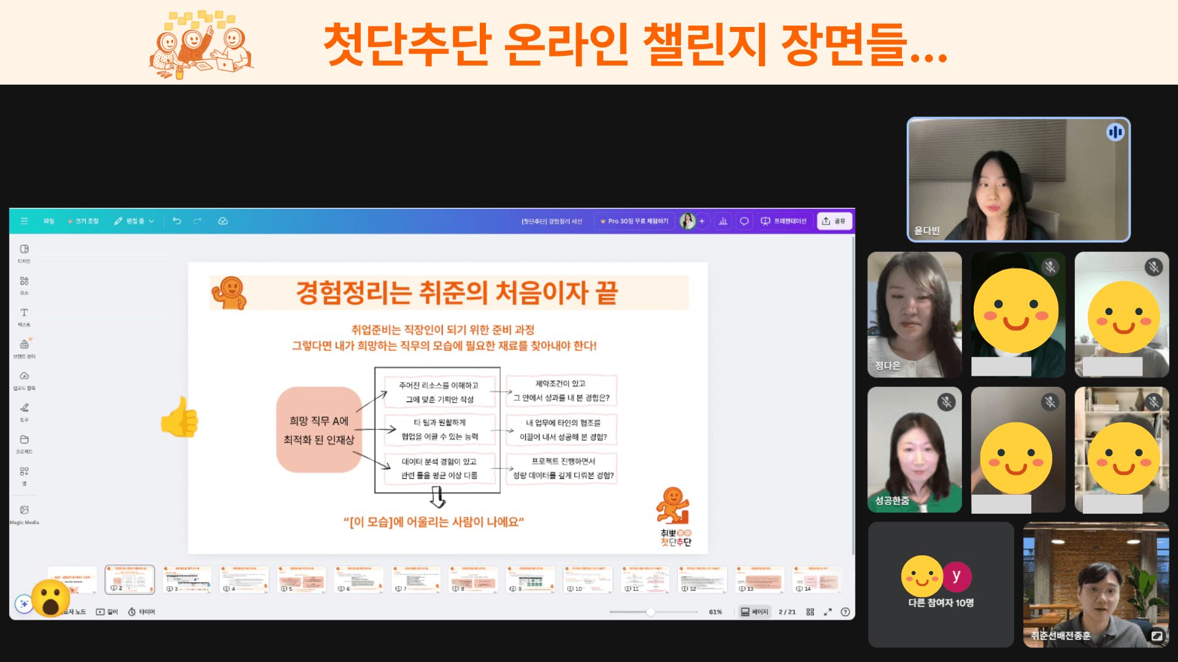This screenshot has height=662, width=1178.
Task: Open the analytics bar chart icon
Action: [723, 221]
